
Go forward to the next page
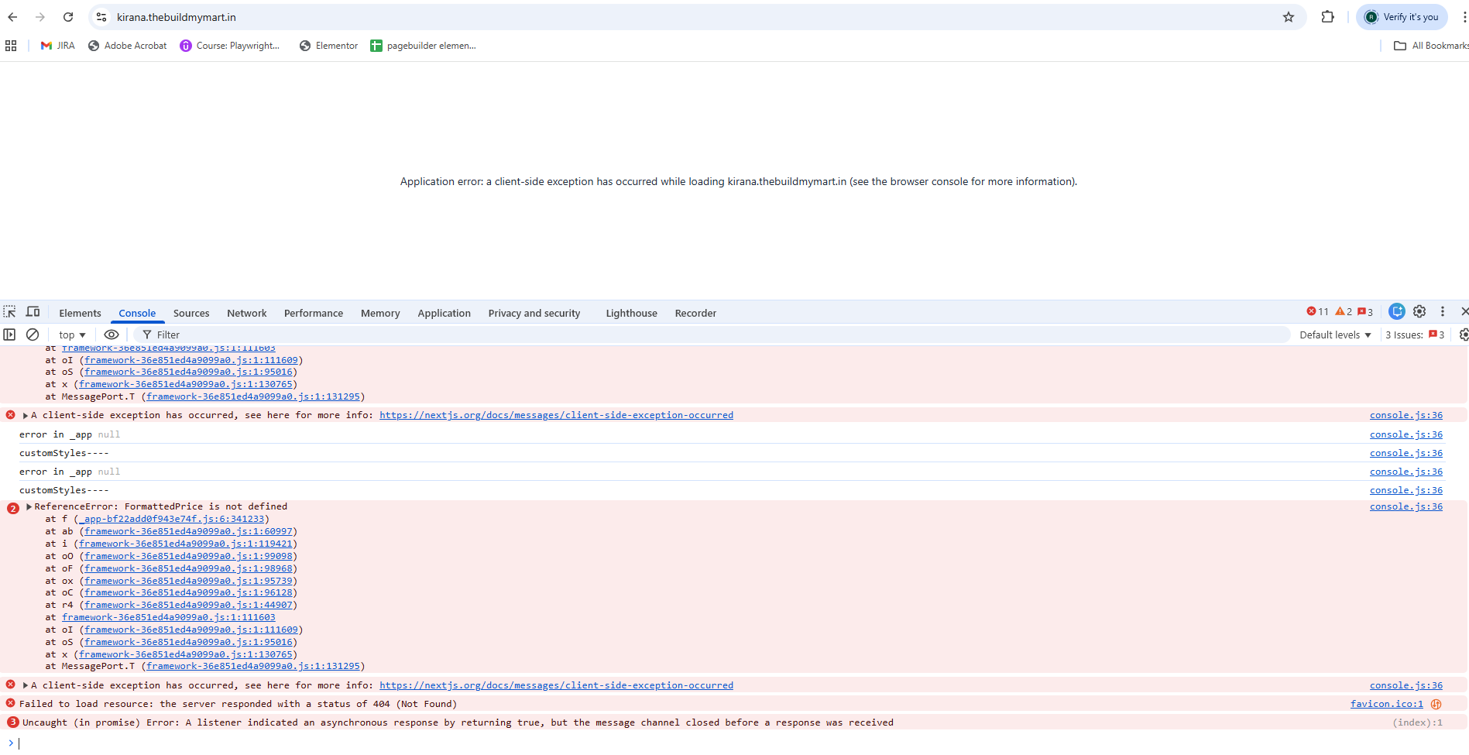40,17
